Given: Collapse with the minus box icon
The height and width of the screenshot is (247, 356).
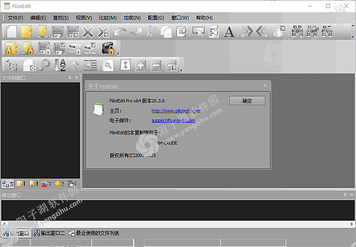Looking at the screenshot, I should 156,65.
